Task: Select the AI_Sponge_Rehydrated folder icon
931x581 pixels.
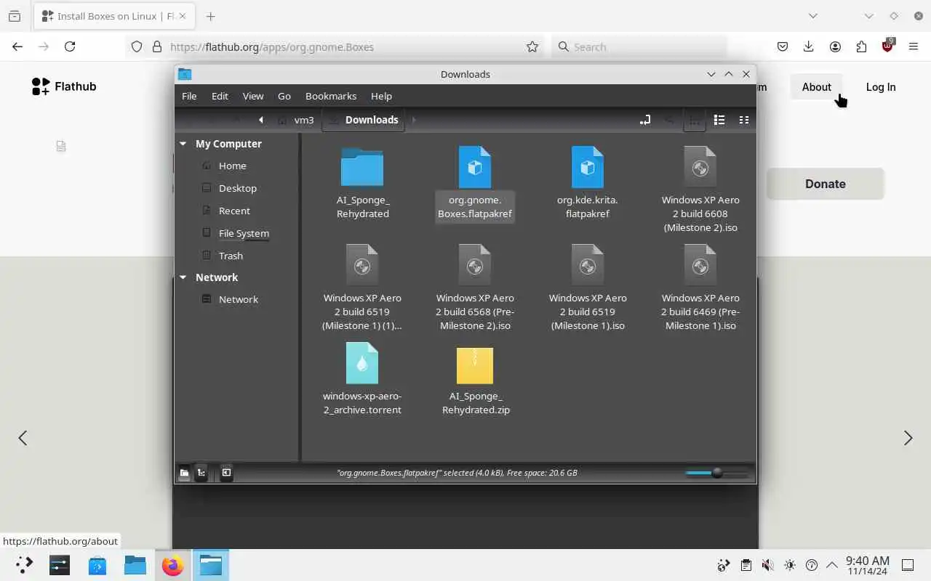Action: pos(362,167)
